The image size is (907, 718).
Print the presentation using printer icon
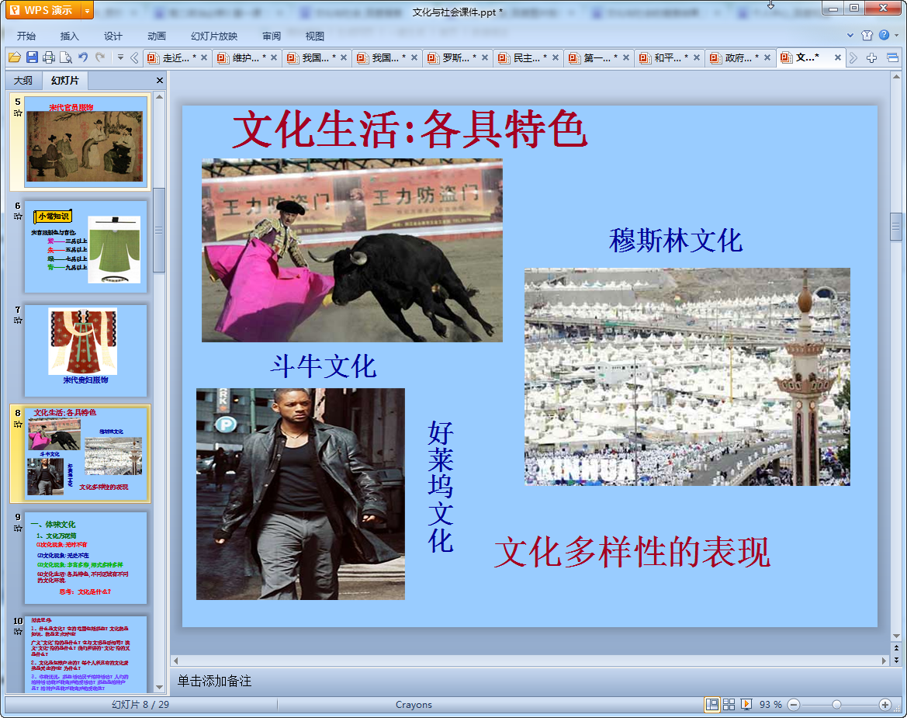49,57
